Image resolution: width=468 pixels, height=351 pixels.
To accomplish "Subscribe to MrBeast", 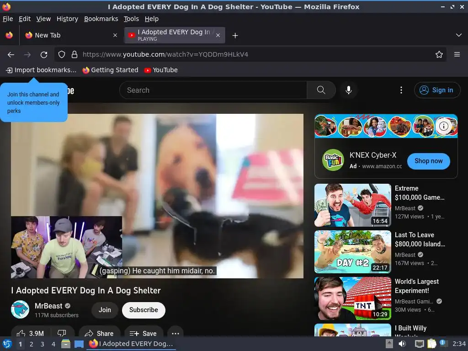I will coord(144,310).
